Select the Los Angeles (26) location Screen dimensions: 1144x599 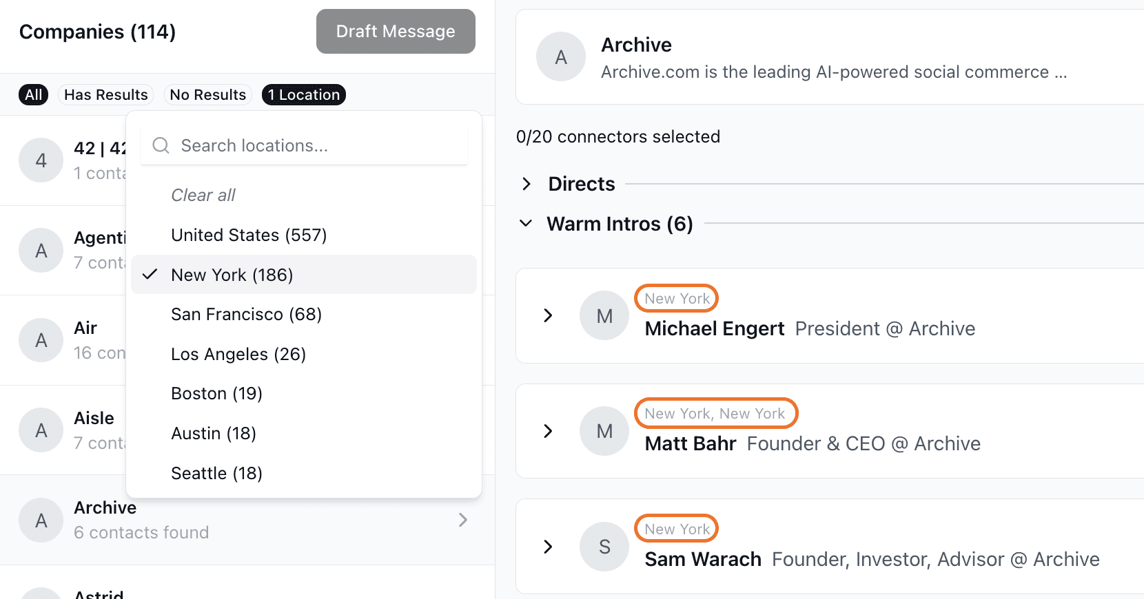tap(238, 354)
